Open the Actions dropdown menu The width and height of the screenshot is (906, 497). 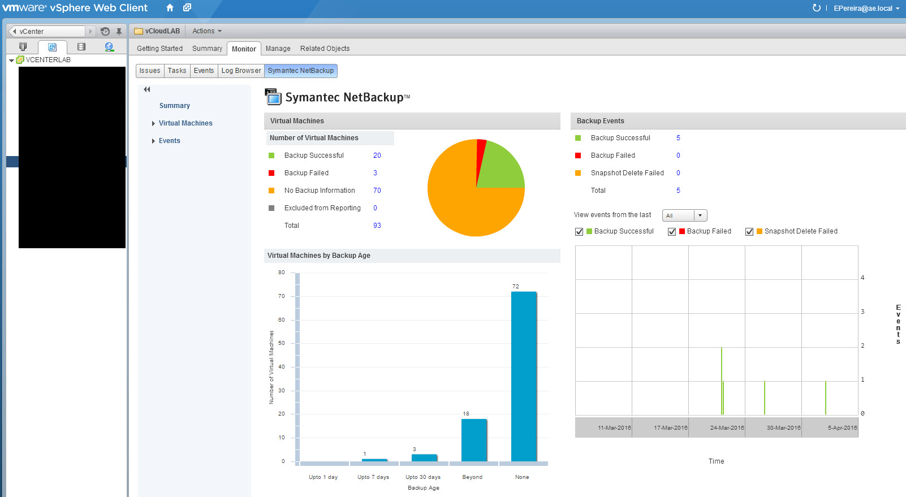coord(206,31)
